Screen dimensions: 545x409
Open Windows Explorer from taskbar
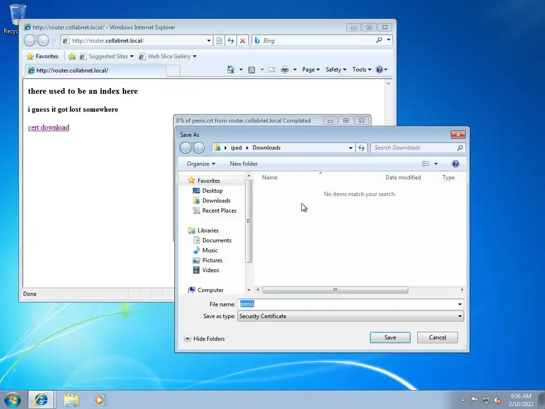pyautogui.click(x=71, y=400)
